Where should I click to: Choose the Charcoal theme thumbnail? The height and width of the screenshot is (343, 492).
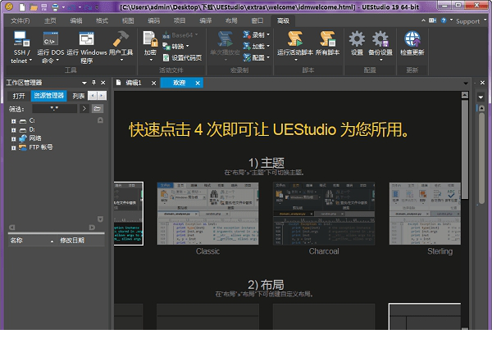pyautogui.click(x=324, y=214)
